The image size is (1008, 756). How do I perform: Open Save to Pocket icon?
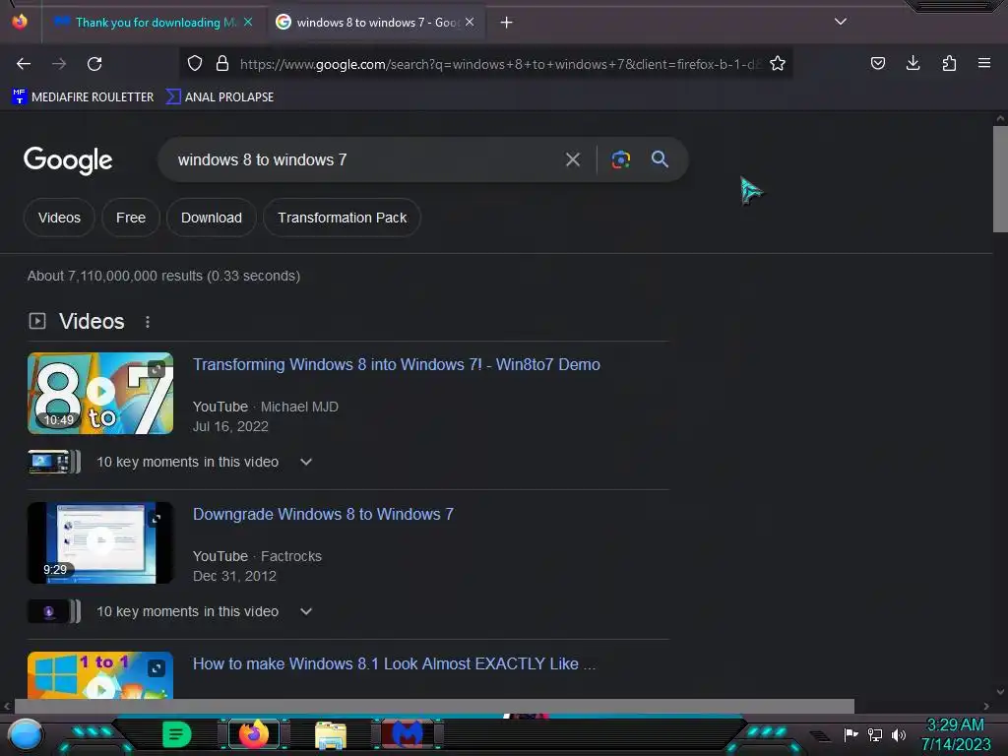point(878,63)
